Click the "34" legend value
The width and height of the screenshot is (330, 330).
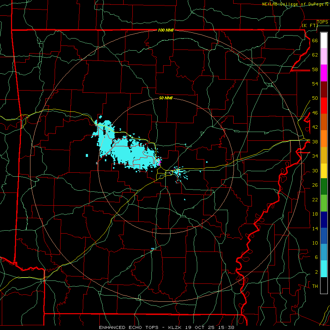315,156
